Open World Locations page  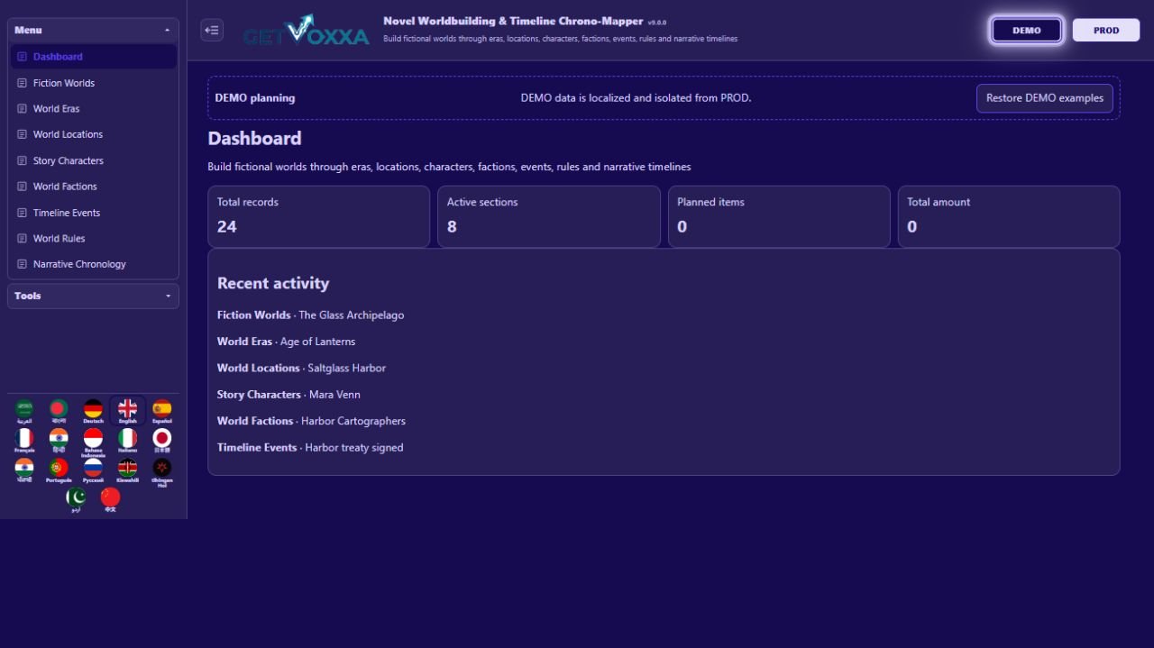(x=93, y=134)
